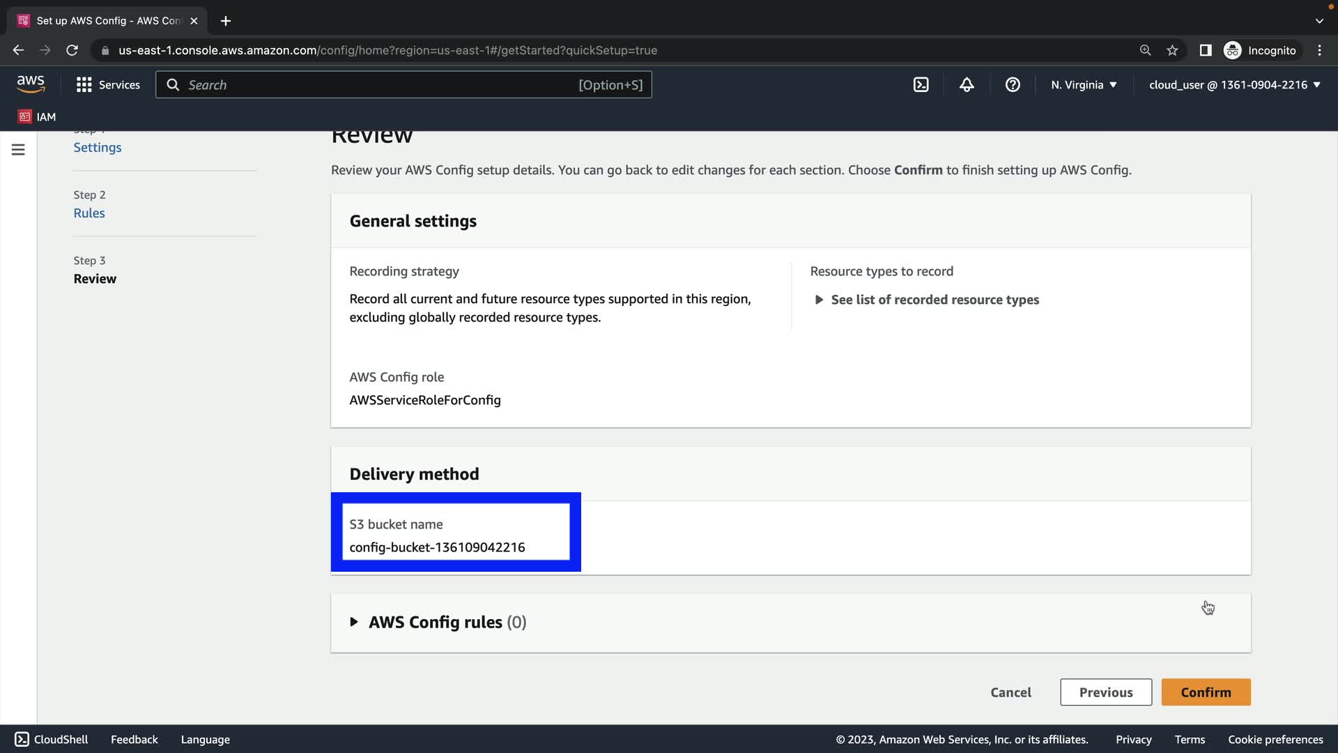
Task: Go to Step 2 Rules
Action: point(89,213)
